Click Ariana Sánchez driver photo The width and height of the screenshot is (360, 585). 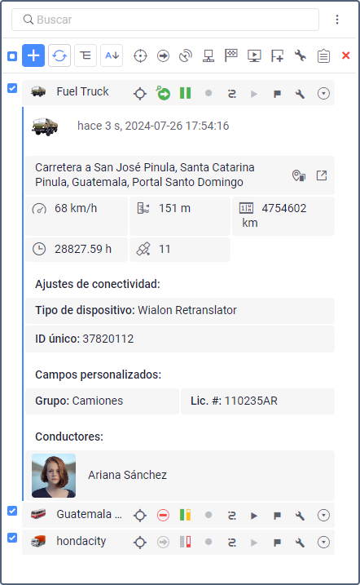tap(54, 476)
